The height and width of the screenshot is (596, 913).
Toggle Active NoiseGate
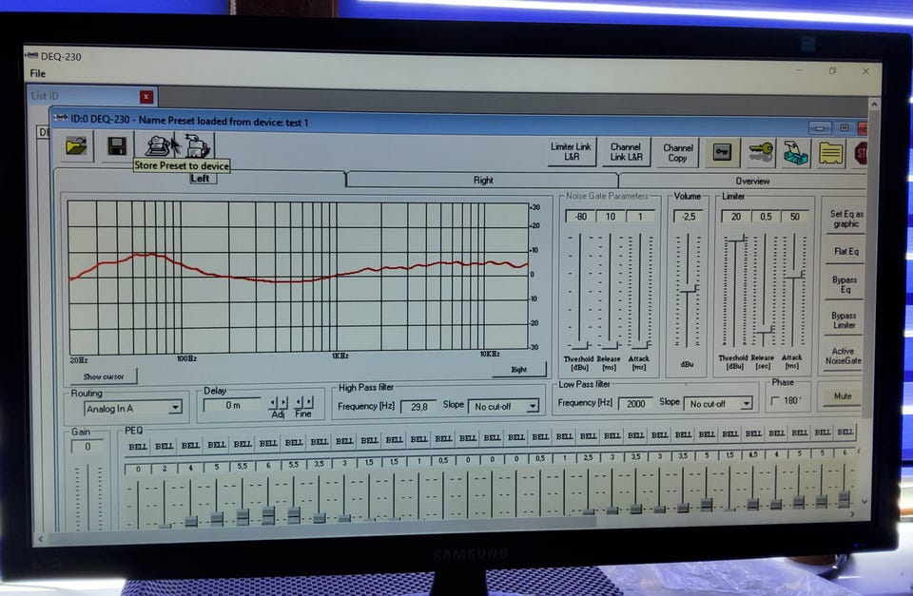pos(844,356)
